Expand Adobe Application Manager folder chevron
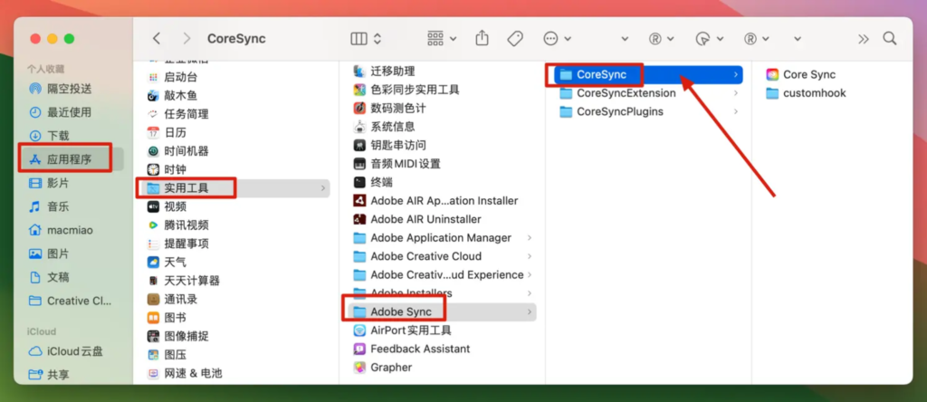Screen dimensions: 927x402 [529, 237]
